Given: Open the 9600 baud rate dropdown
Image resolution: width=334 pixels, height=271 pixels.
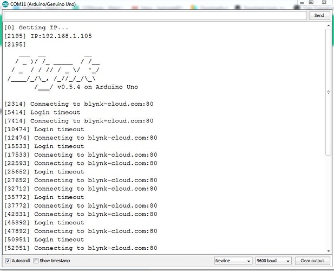Looking at the screenshot, I should point(273,261).
